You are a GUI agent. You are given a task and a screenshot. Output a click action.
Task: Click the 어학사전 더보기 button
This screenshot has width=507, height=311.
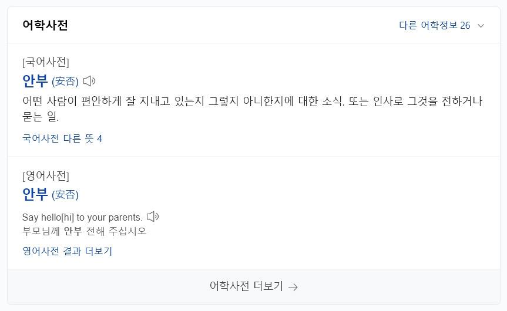247,286
